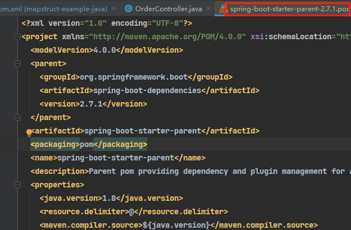Collapse the project element fold marker

[x=17, y=36]
